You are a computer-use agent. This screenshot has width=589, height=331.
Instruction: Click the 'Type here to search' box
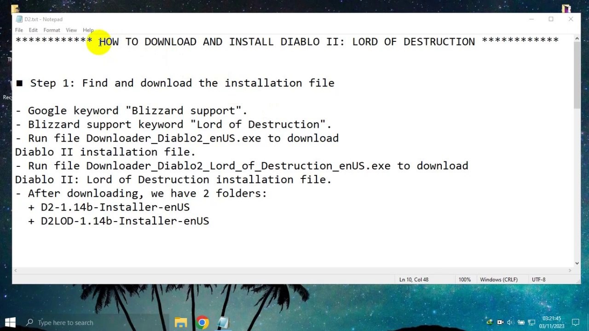point(95,322)
